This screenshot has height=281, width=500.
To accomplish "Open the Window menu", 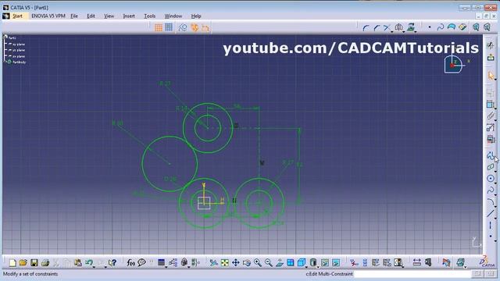I will [173, 16].
